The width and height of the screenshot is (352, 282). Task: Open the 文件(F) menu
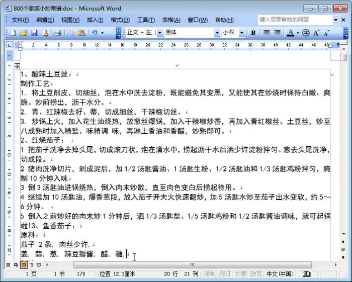coord(20,20)
